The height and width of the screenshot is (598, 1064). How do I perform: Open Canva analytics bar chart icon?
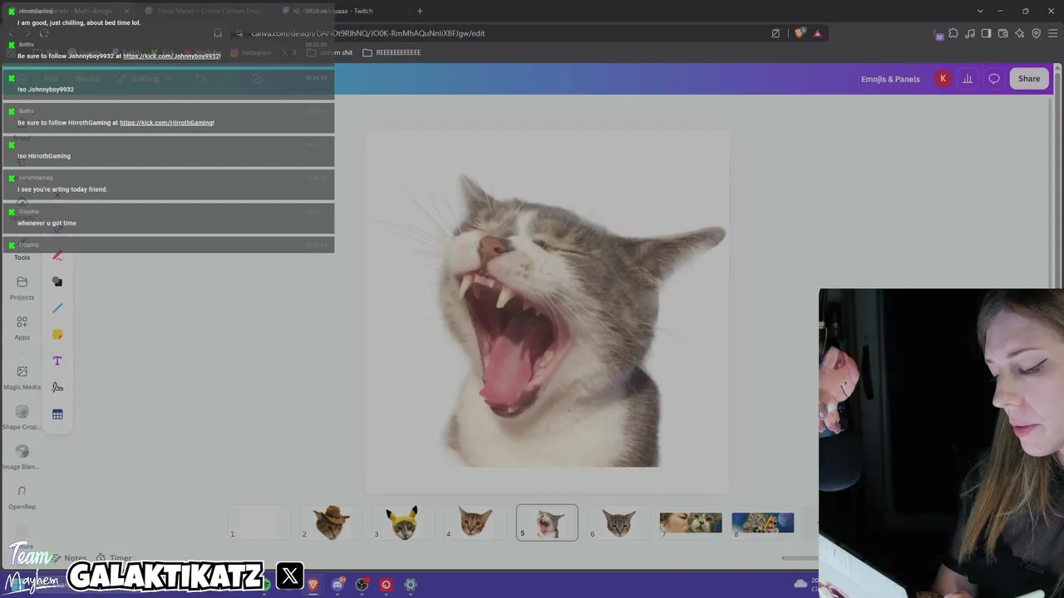pyautogui.click(x=968, y=79)
